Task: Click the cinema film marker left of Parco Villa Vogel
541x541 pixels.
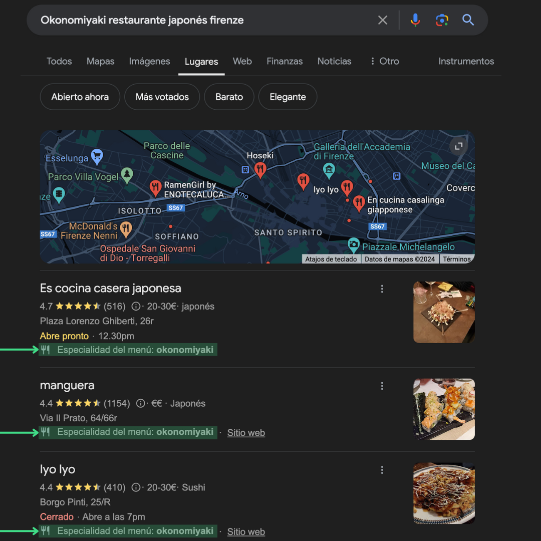Action: (x=59, y=194)
